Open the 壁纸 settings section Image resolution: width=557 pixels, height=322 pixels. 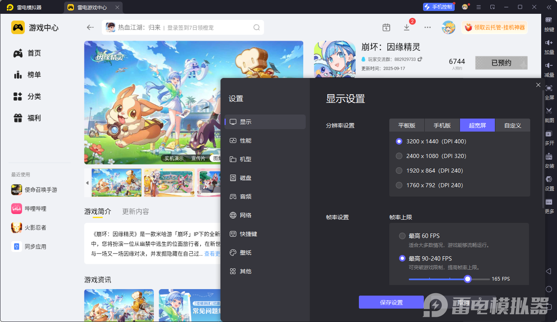point(265,253)
